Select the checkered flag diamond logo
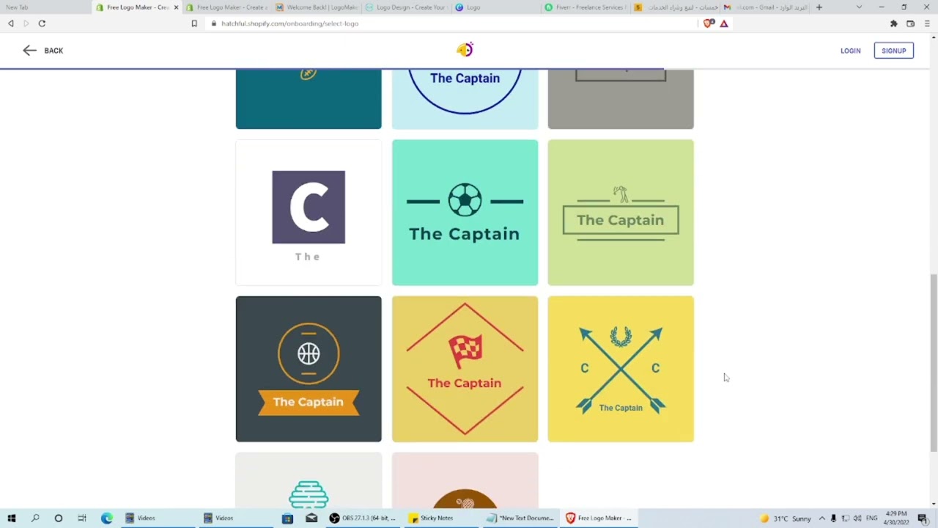938x528 pixels. tap(465, 369)
